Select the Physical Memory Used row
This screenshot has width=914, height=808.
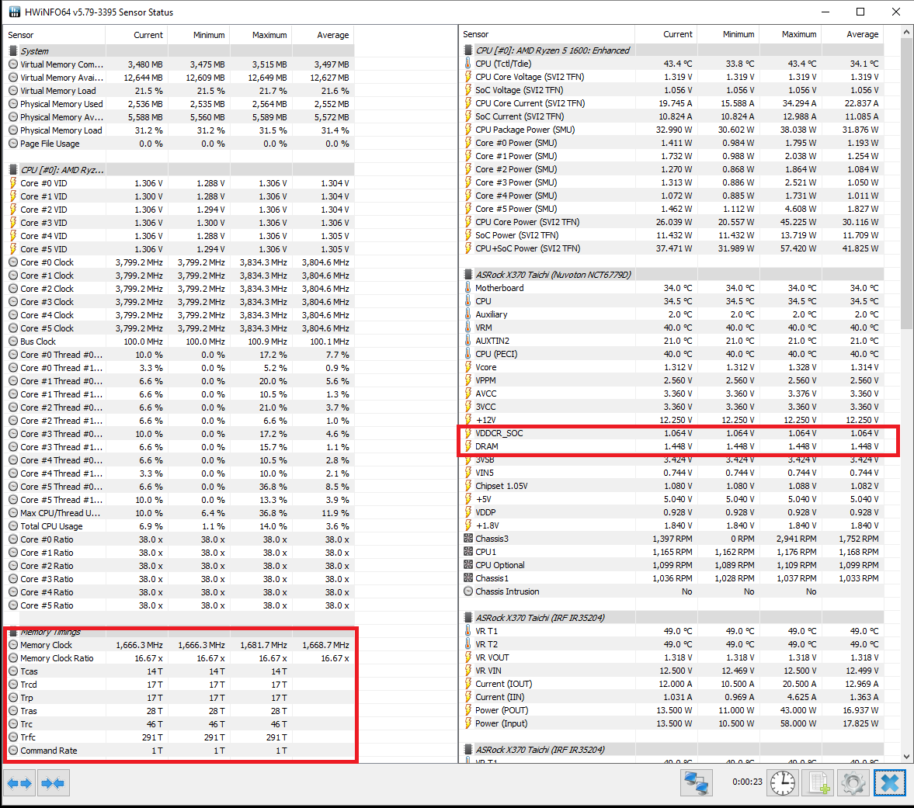click(x=179, y=104)
